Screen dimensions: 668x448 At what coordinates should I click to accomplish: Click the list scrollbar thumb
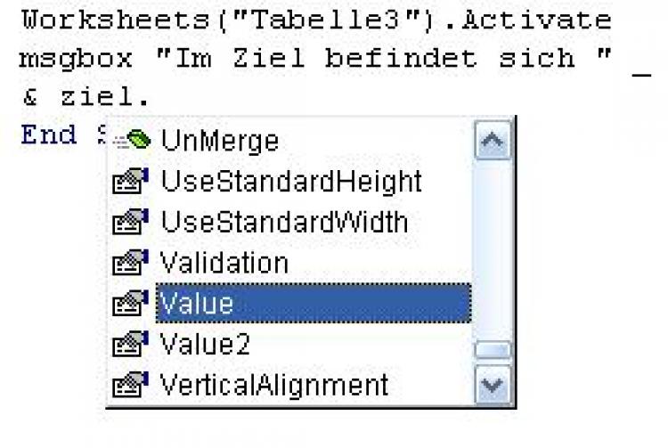(493, 350)
